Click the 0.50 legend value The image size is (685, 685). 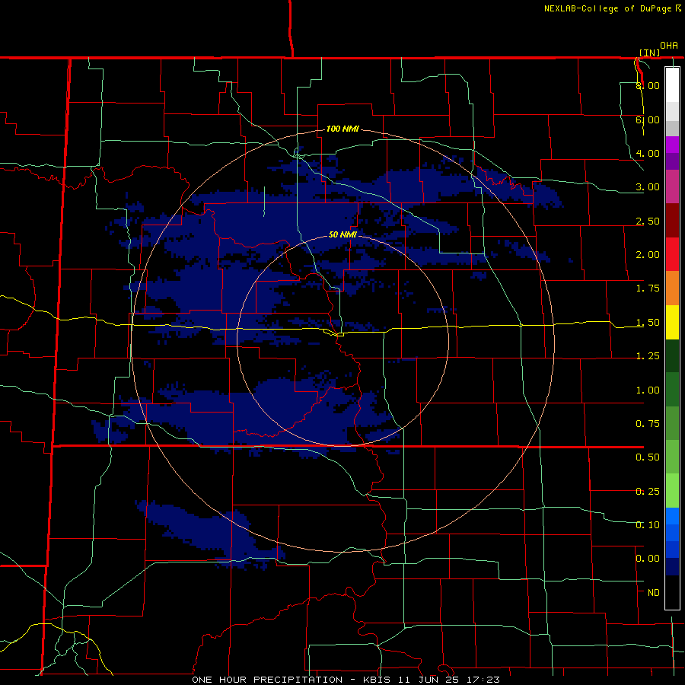coord(648,457)
